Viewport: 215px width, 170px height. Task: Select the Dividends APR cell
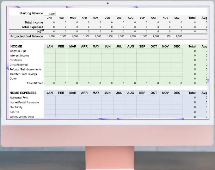(84, 60)
